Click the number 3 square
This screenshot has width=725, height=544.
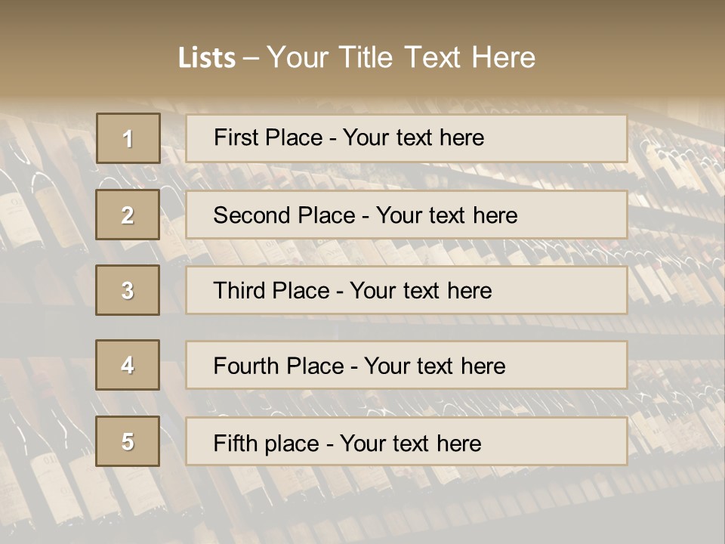click(x=128, y=290)
